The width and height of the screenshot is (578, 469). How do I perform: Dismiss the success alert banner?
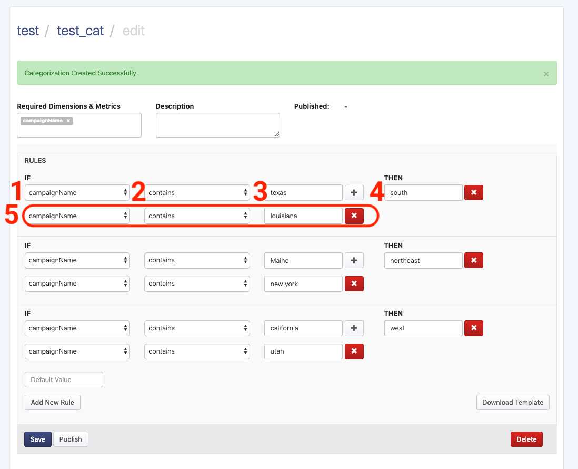point(546,74)
